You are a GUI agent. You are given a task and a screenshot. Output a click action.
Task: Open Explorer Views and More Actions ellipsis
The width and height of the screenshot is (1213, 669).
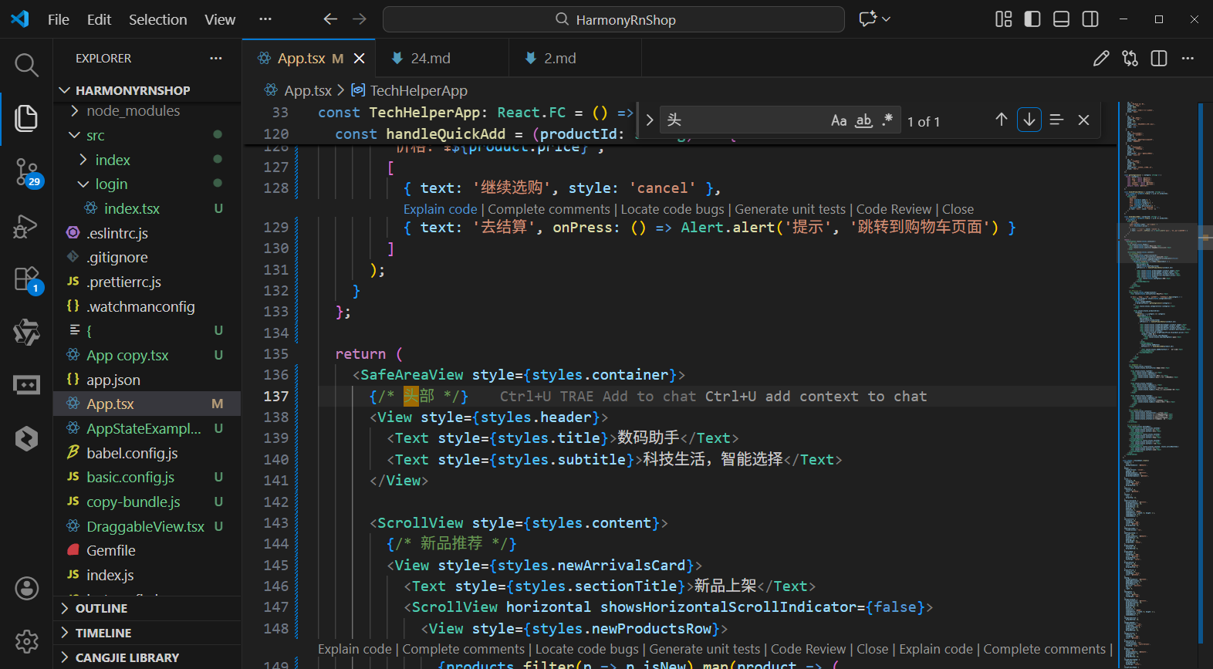[216, 59]
